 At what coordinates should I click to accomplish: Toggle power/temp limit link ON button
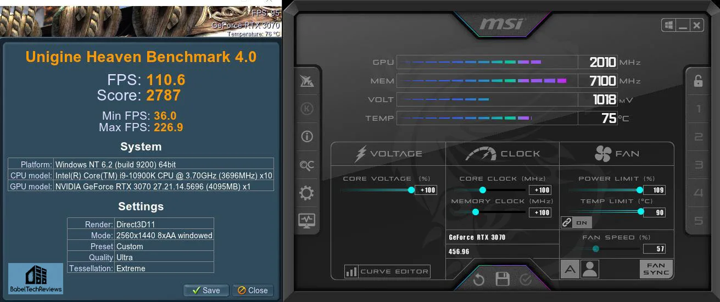coord(575,222)
